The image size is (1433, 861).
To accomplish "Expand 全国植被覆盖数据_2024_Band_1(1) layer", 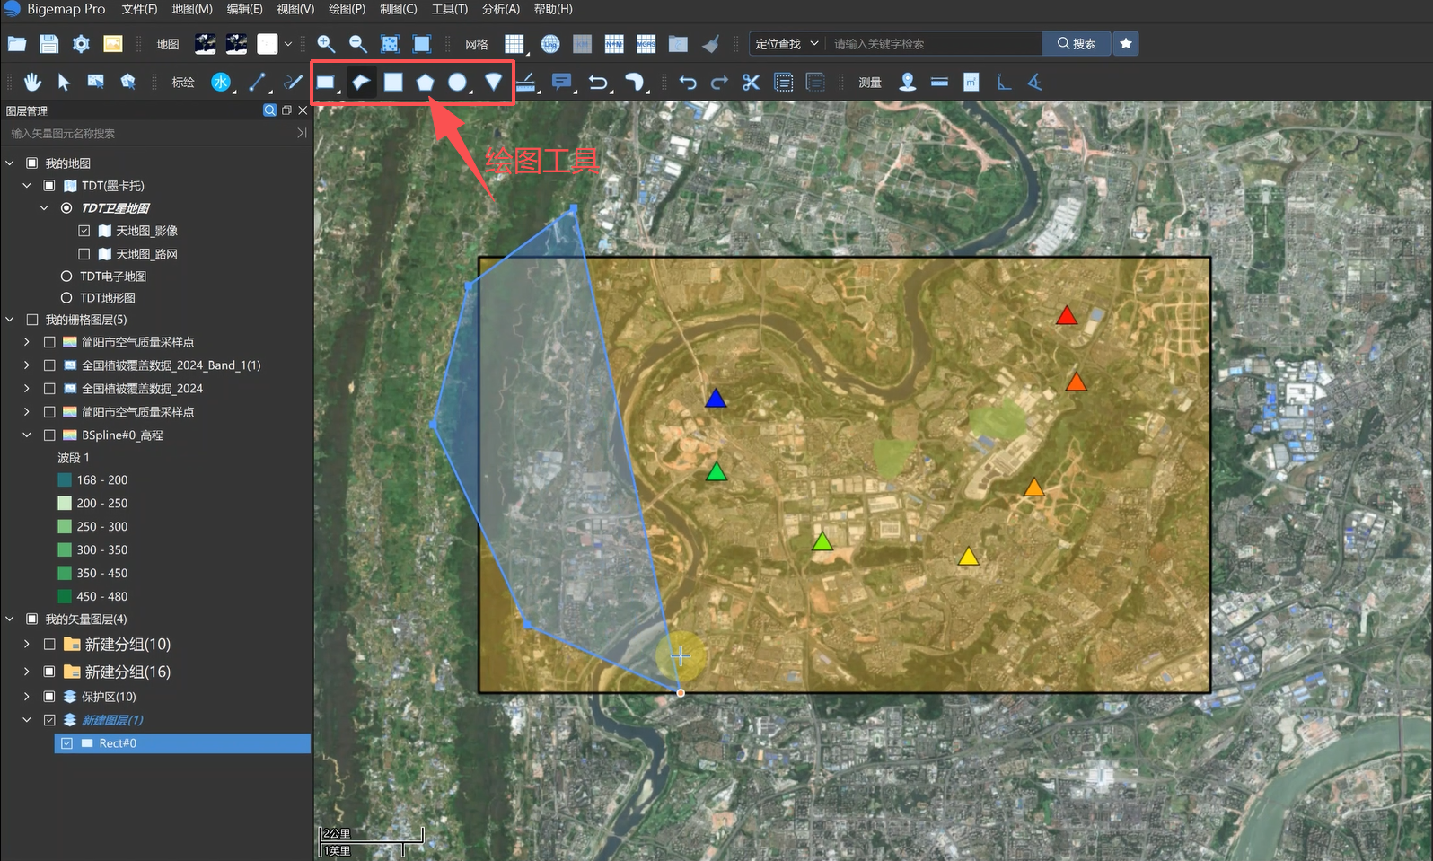I will point(27,365).
